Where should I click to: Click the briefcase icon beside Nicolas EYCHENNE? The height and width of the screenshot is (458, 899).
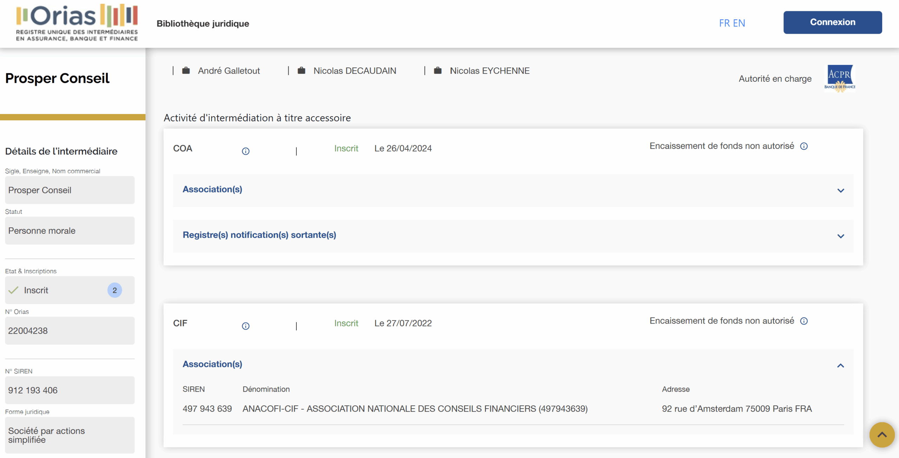click(x=437, y=70)
